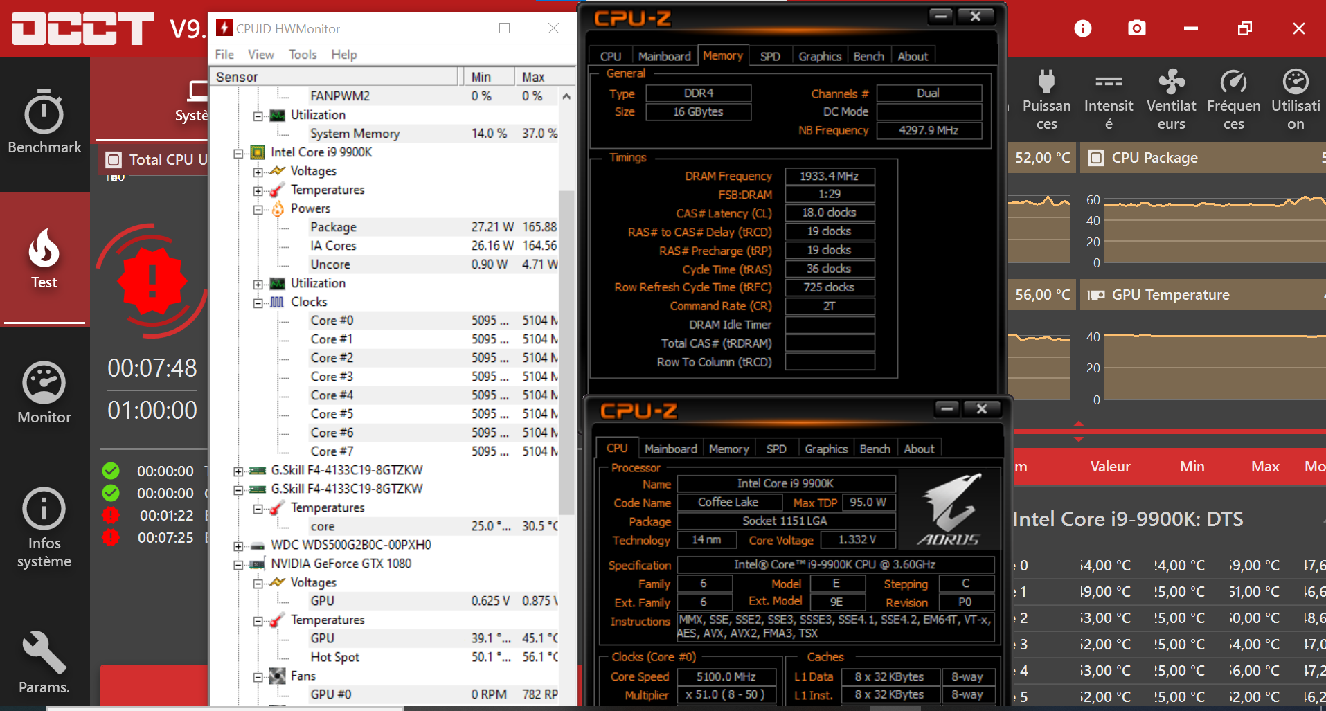
Task: Expand the WDC WDS500G2B0C drive node
Action: point(238,546)
